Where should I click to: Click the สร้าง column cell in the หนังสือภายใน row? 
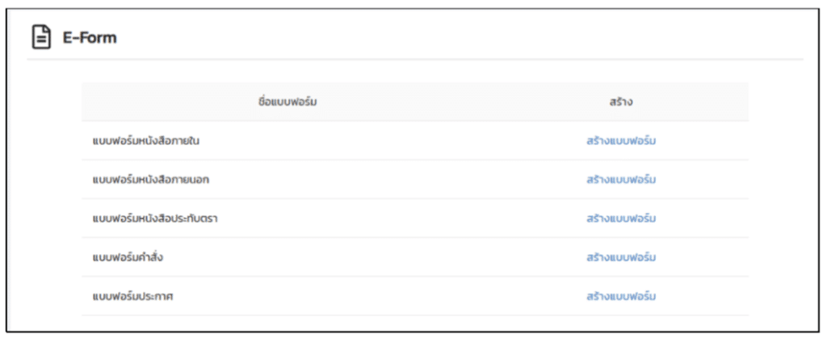click(x=621, y=140)
